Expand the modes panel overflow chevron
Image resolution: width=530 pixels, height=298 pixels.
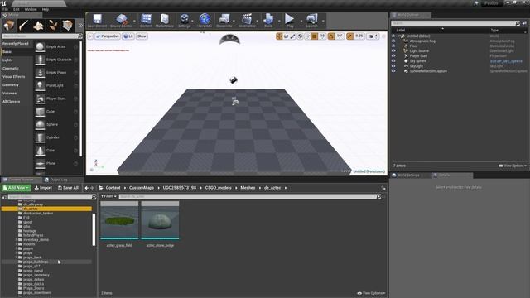pos(80,26)
